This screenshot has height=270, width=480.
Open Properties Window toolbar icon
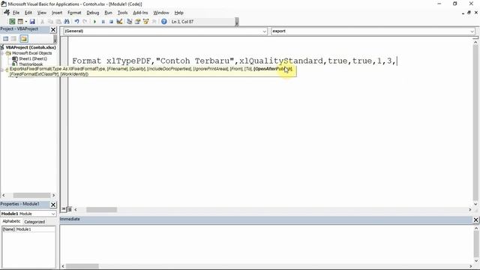pyautogui.click(x=138, y=22)
